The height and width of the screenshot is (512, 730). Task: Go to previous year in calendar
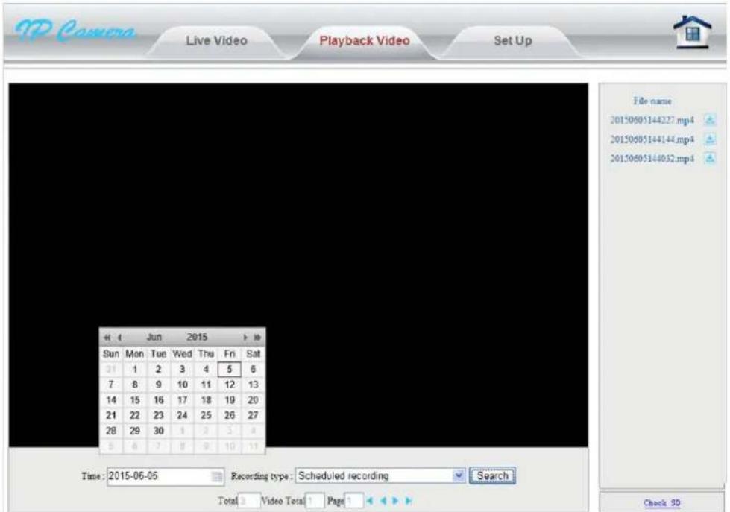[107, 337]
